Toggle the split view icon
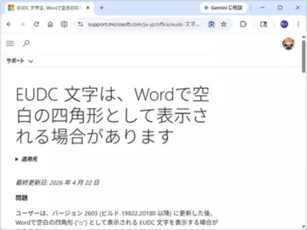This screenshot has height=230, width=307. click(64, 24)
